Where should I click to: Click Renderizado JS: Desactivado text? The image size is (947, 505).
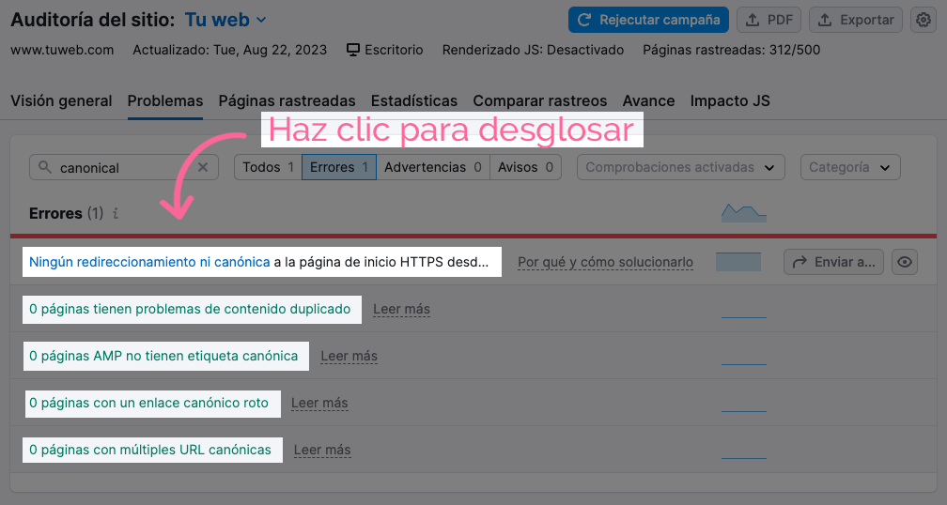(533, 50)
